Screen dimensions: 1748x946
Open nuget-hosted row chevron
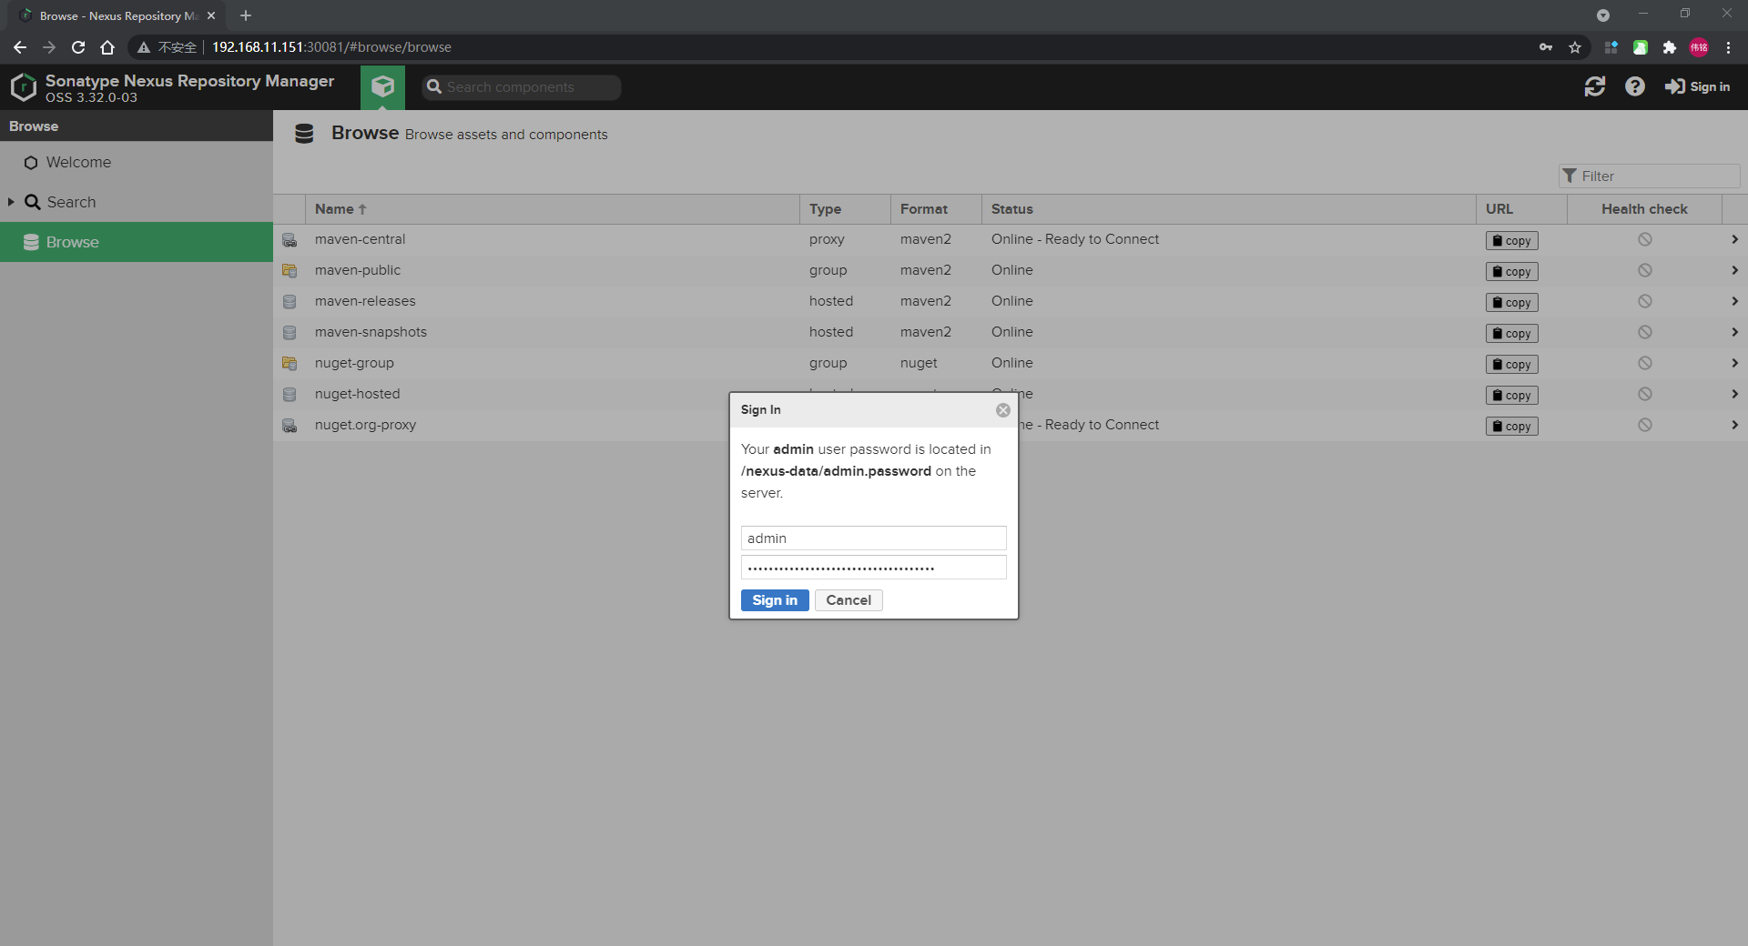pos(1734,394)
